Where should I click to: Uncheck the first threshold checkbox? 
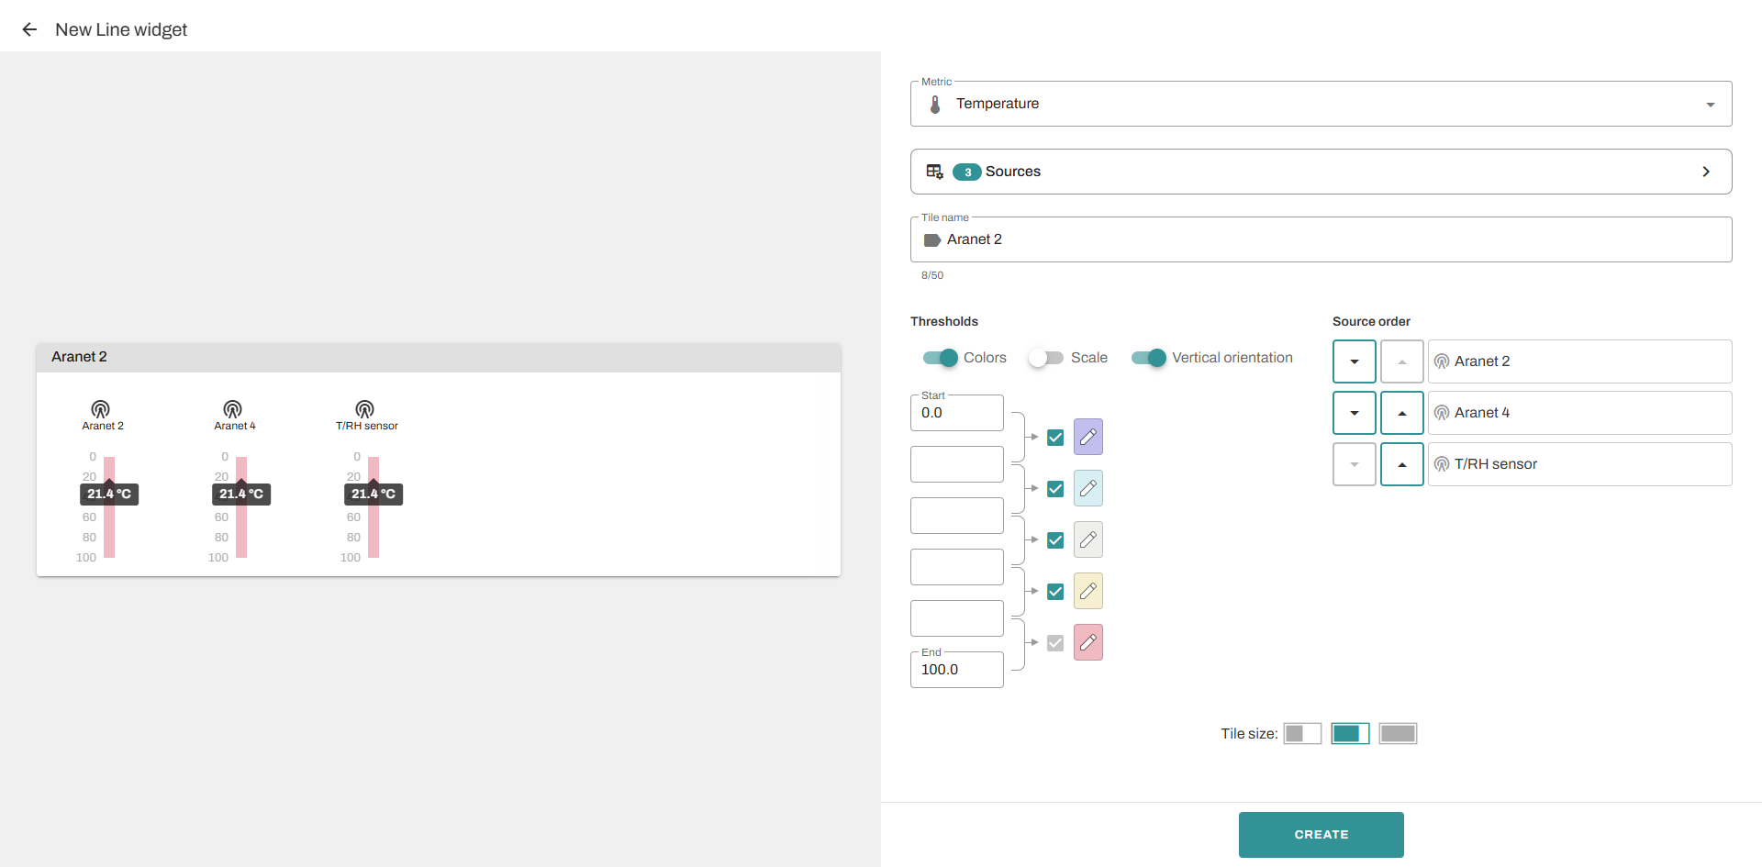tap(1055, 438)
